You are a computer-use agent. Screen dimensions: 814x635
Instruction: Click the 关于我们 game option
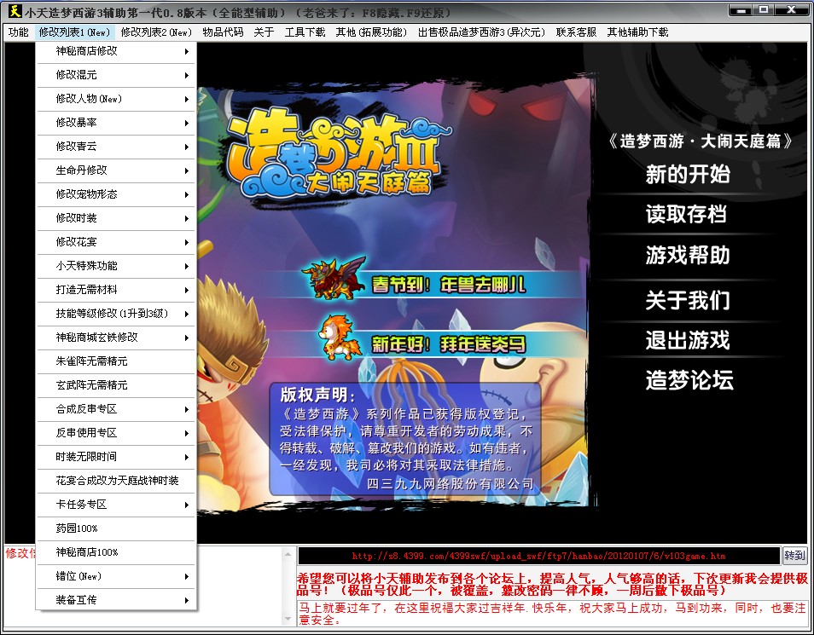pos(688,300)
